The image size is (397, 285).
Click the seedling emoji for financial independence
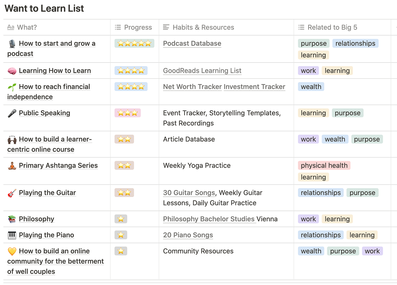coord(12,86)
